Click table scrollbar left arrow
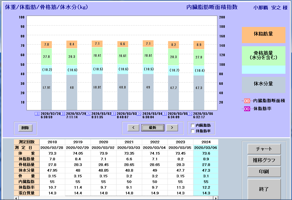This screenshot has width=292, height=200. click(16, 198)
